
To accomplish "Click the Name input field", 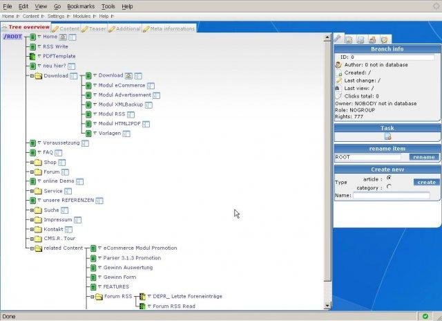I will tap(392, 195).
